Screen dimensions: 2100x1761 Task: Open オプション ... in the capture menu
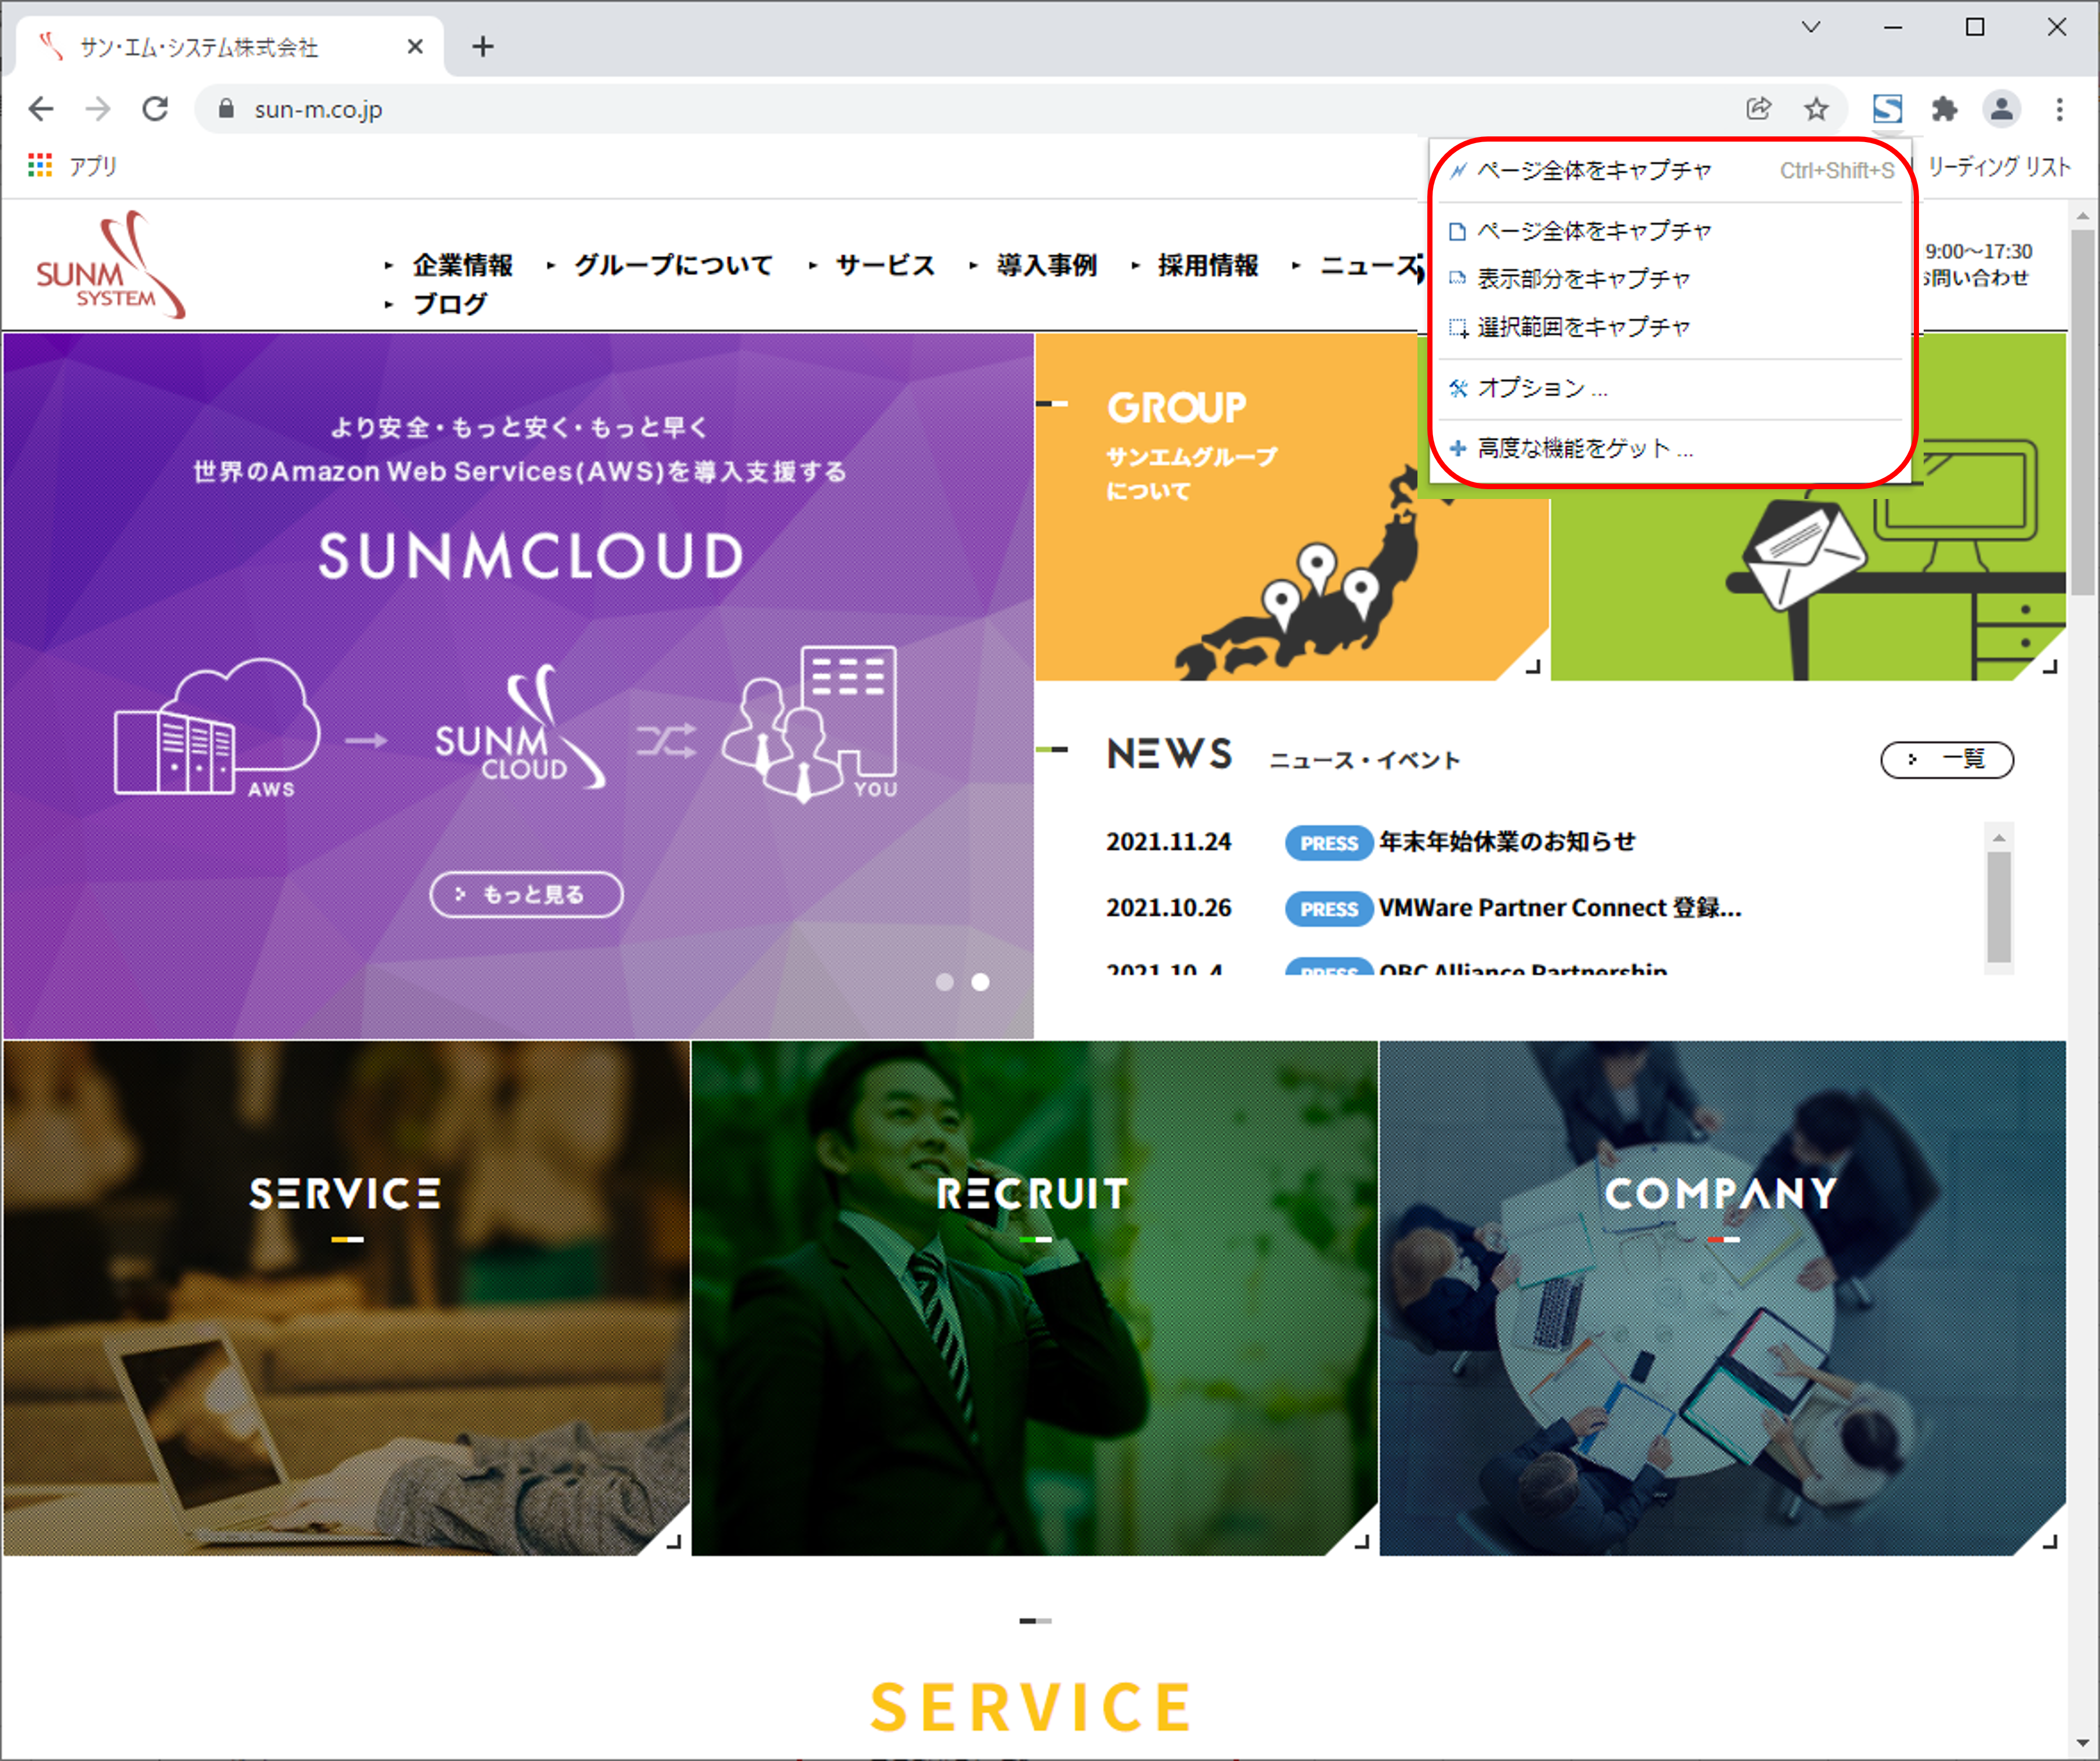(1670, 388)
